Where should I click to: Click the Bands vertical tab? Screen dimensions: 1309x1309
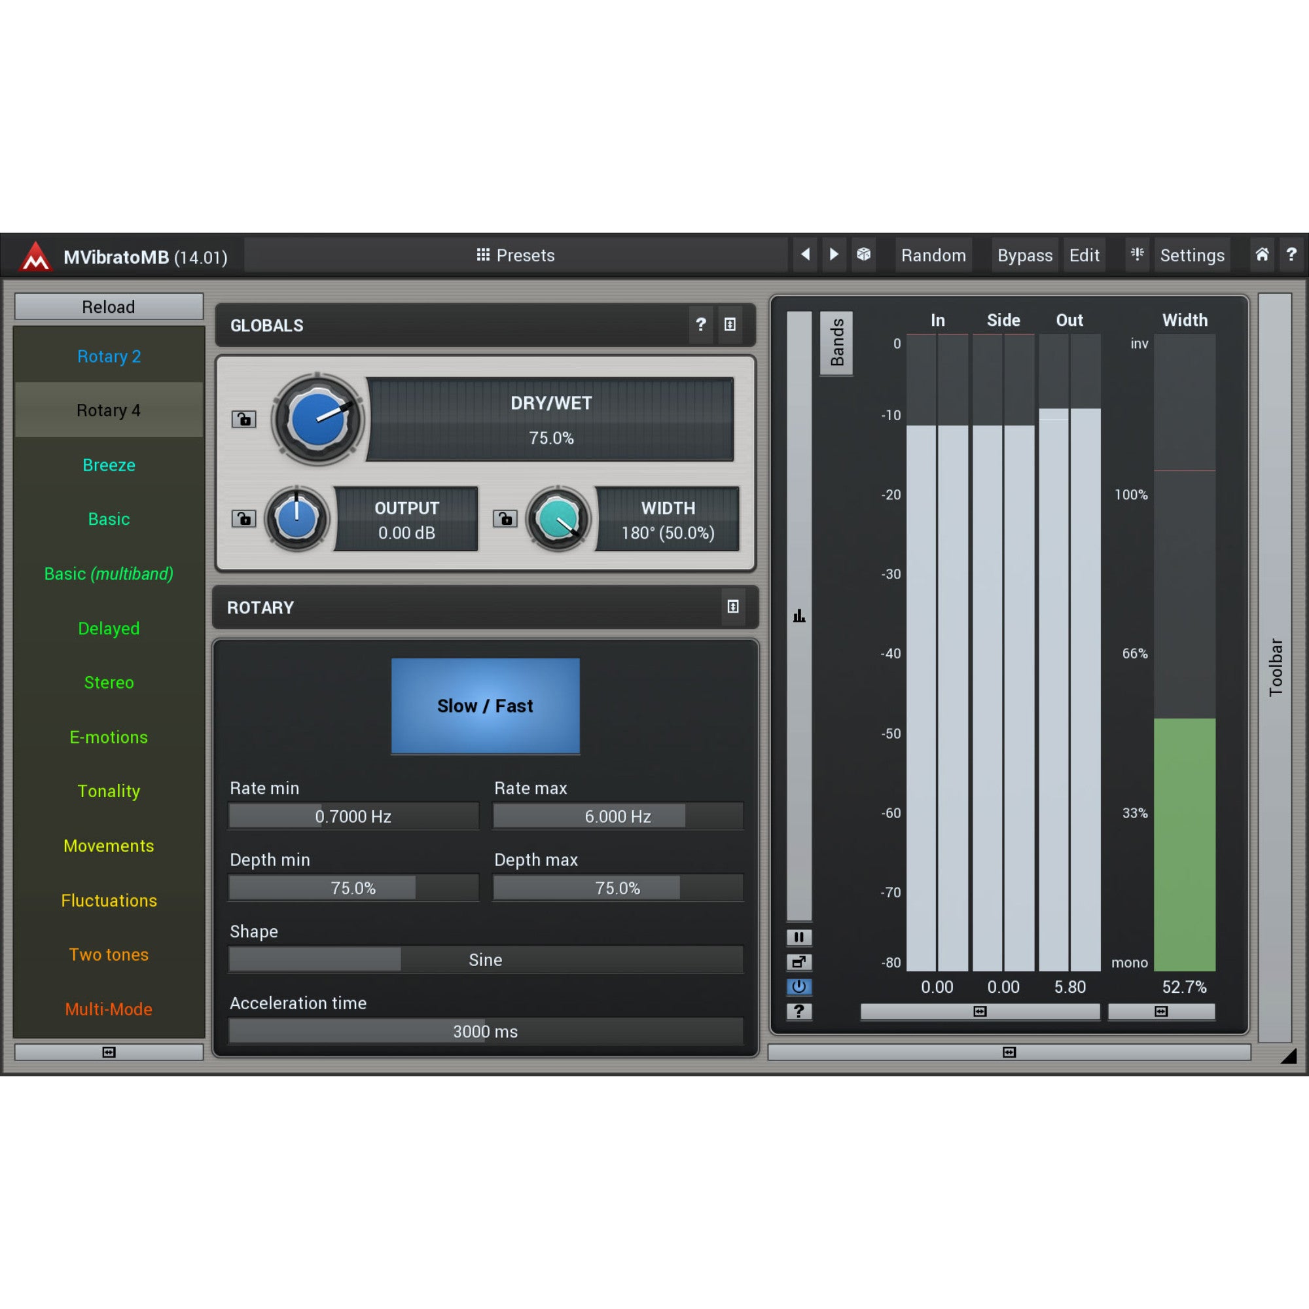tap(836, 343)
